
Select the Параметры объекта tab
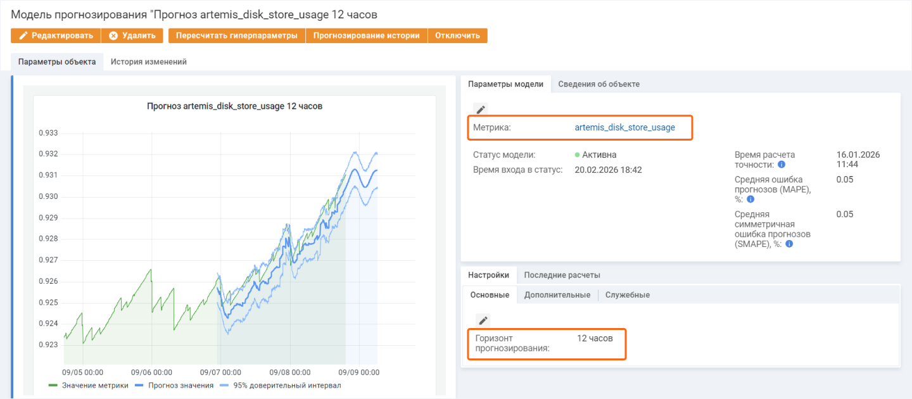[x=57, y=62]
